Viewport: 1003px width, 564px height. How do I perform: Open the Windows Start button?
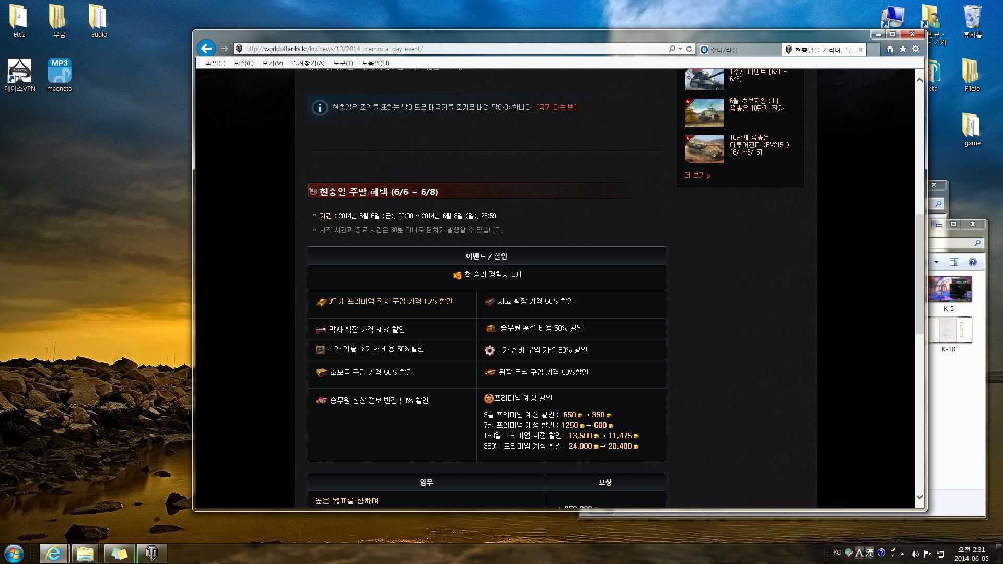pos(14,553)
